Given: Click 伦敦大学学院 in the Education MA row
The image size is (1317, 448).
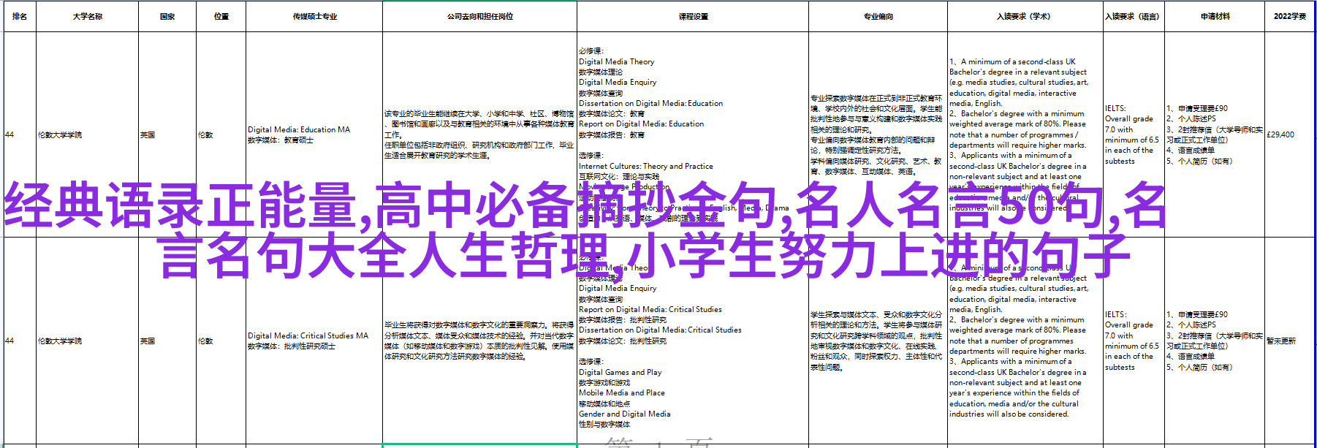Looking at the screenshot, I should pos(88,134).
